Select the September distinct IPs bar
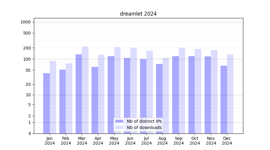The height and width of the screenshot is (150, 270). pyautogui.click(x=175, y=95)
